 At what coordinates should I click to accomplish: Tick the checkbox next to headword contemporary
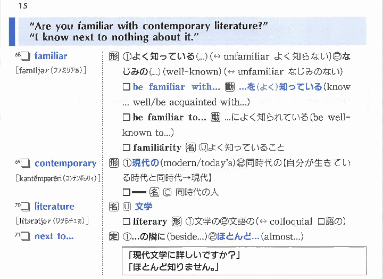coord(26,164)
